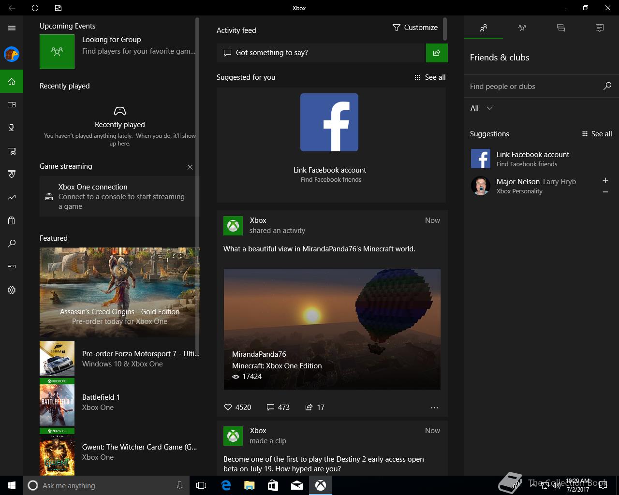Open Xbox avatar on shared activity post
The width and height of the screenshot is (619, 495).
click(233, 226)
